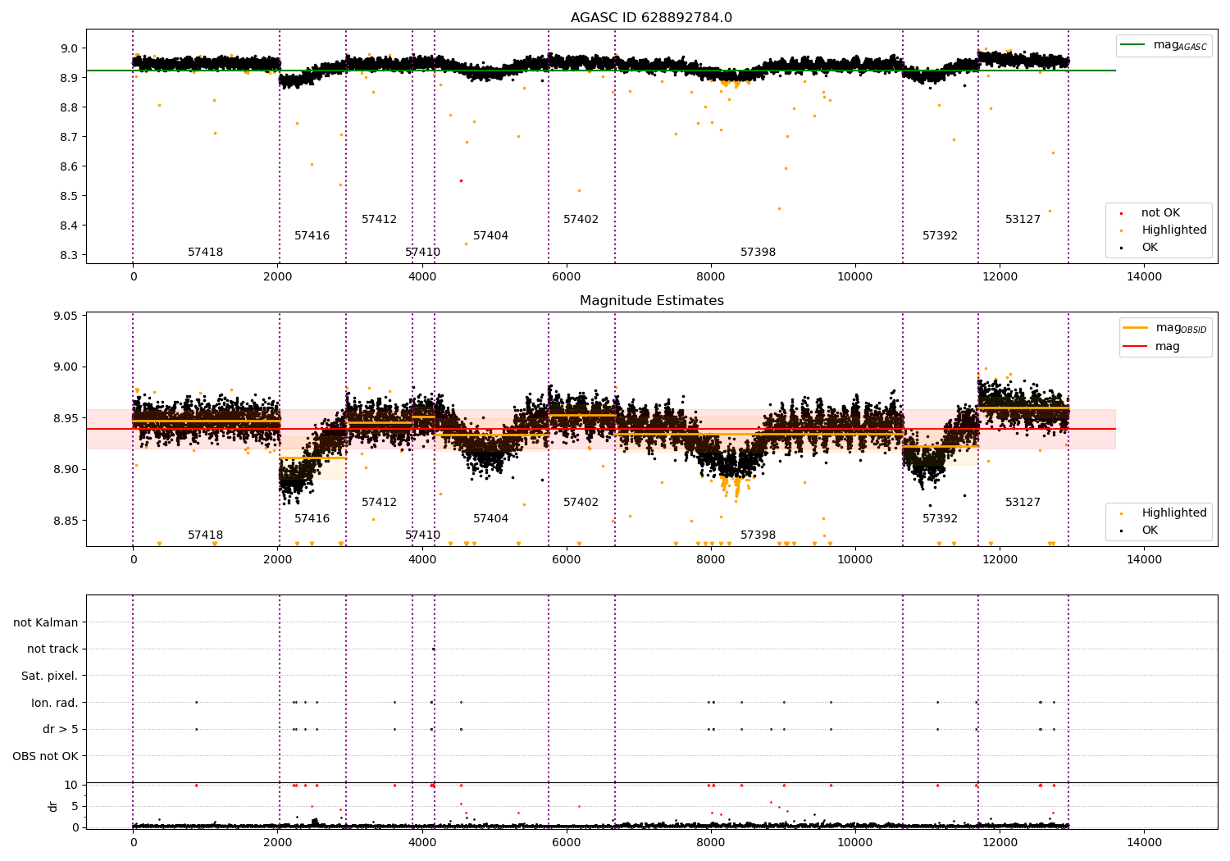Click OBSID label 57402 in the Magnitude Estimates plot
This screenshot has width=1230, height=861.
point(581,502)
